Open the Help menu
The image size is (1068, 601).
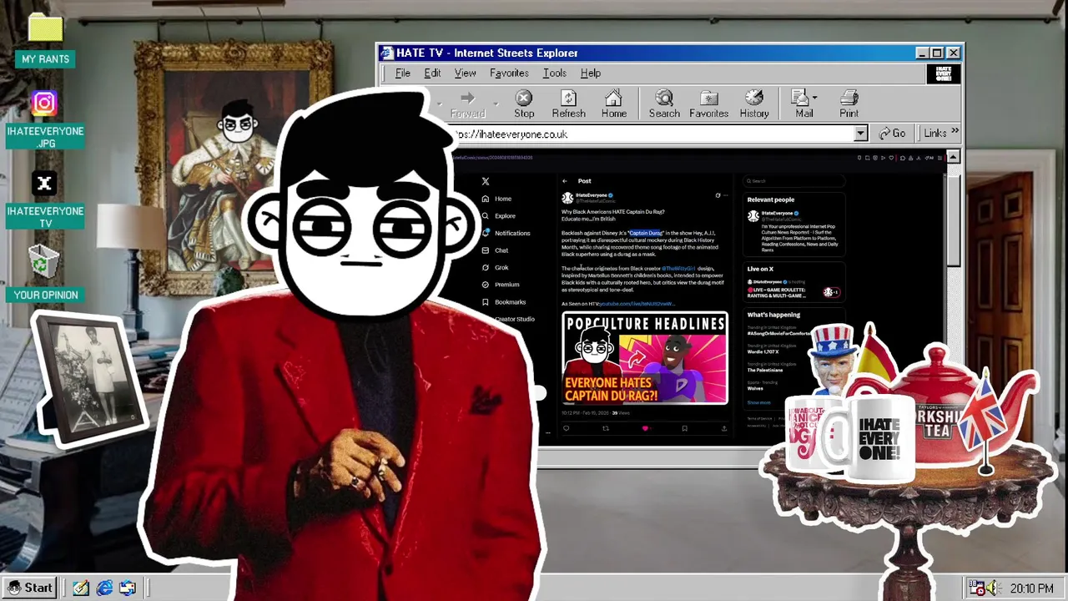coord(590,73)
